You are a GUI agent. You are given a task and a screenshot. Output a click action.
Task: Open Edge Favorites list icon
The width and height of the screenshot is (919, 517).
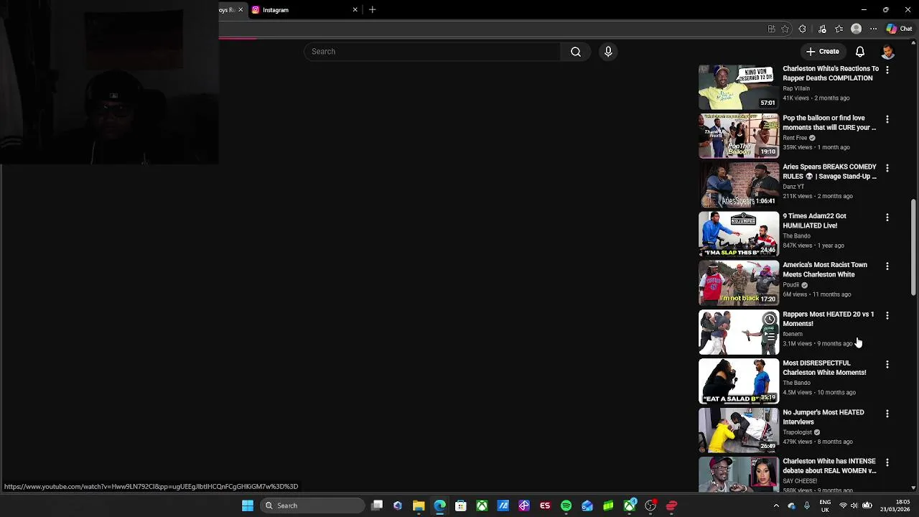point(839,29)
